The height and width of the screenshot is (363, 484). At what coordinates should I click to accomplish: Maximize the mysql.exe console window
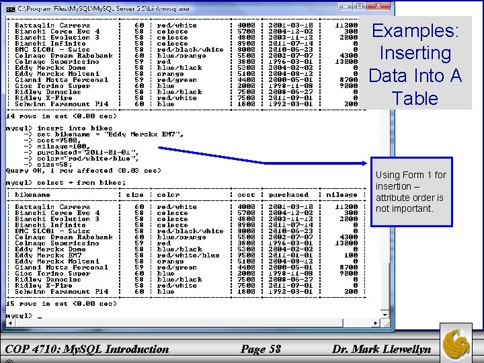point(360,7)
